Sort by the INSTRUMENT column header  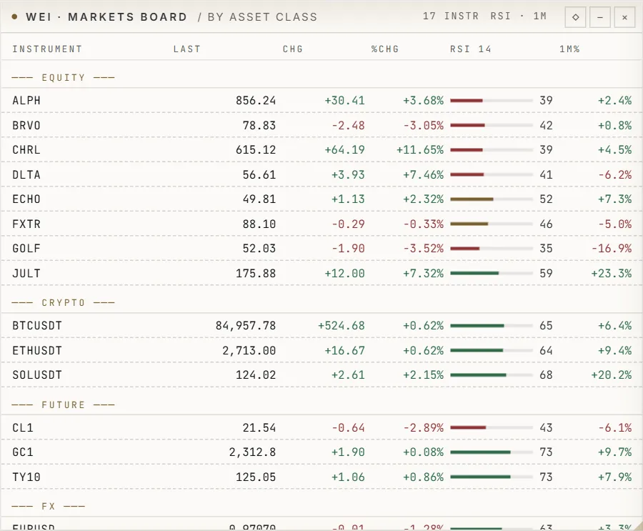pos(47,49)
